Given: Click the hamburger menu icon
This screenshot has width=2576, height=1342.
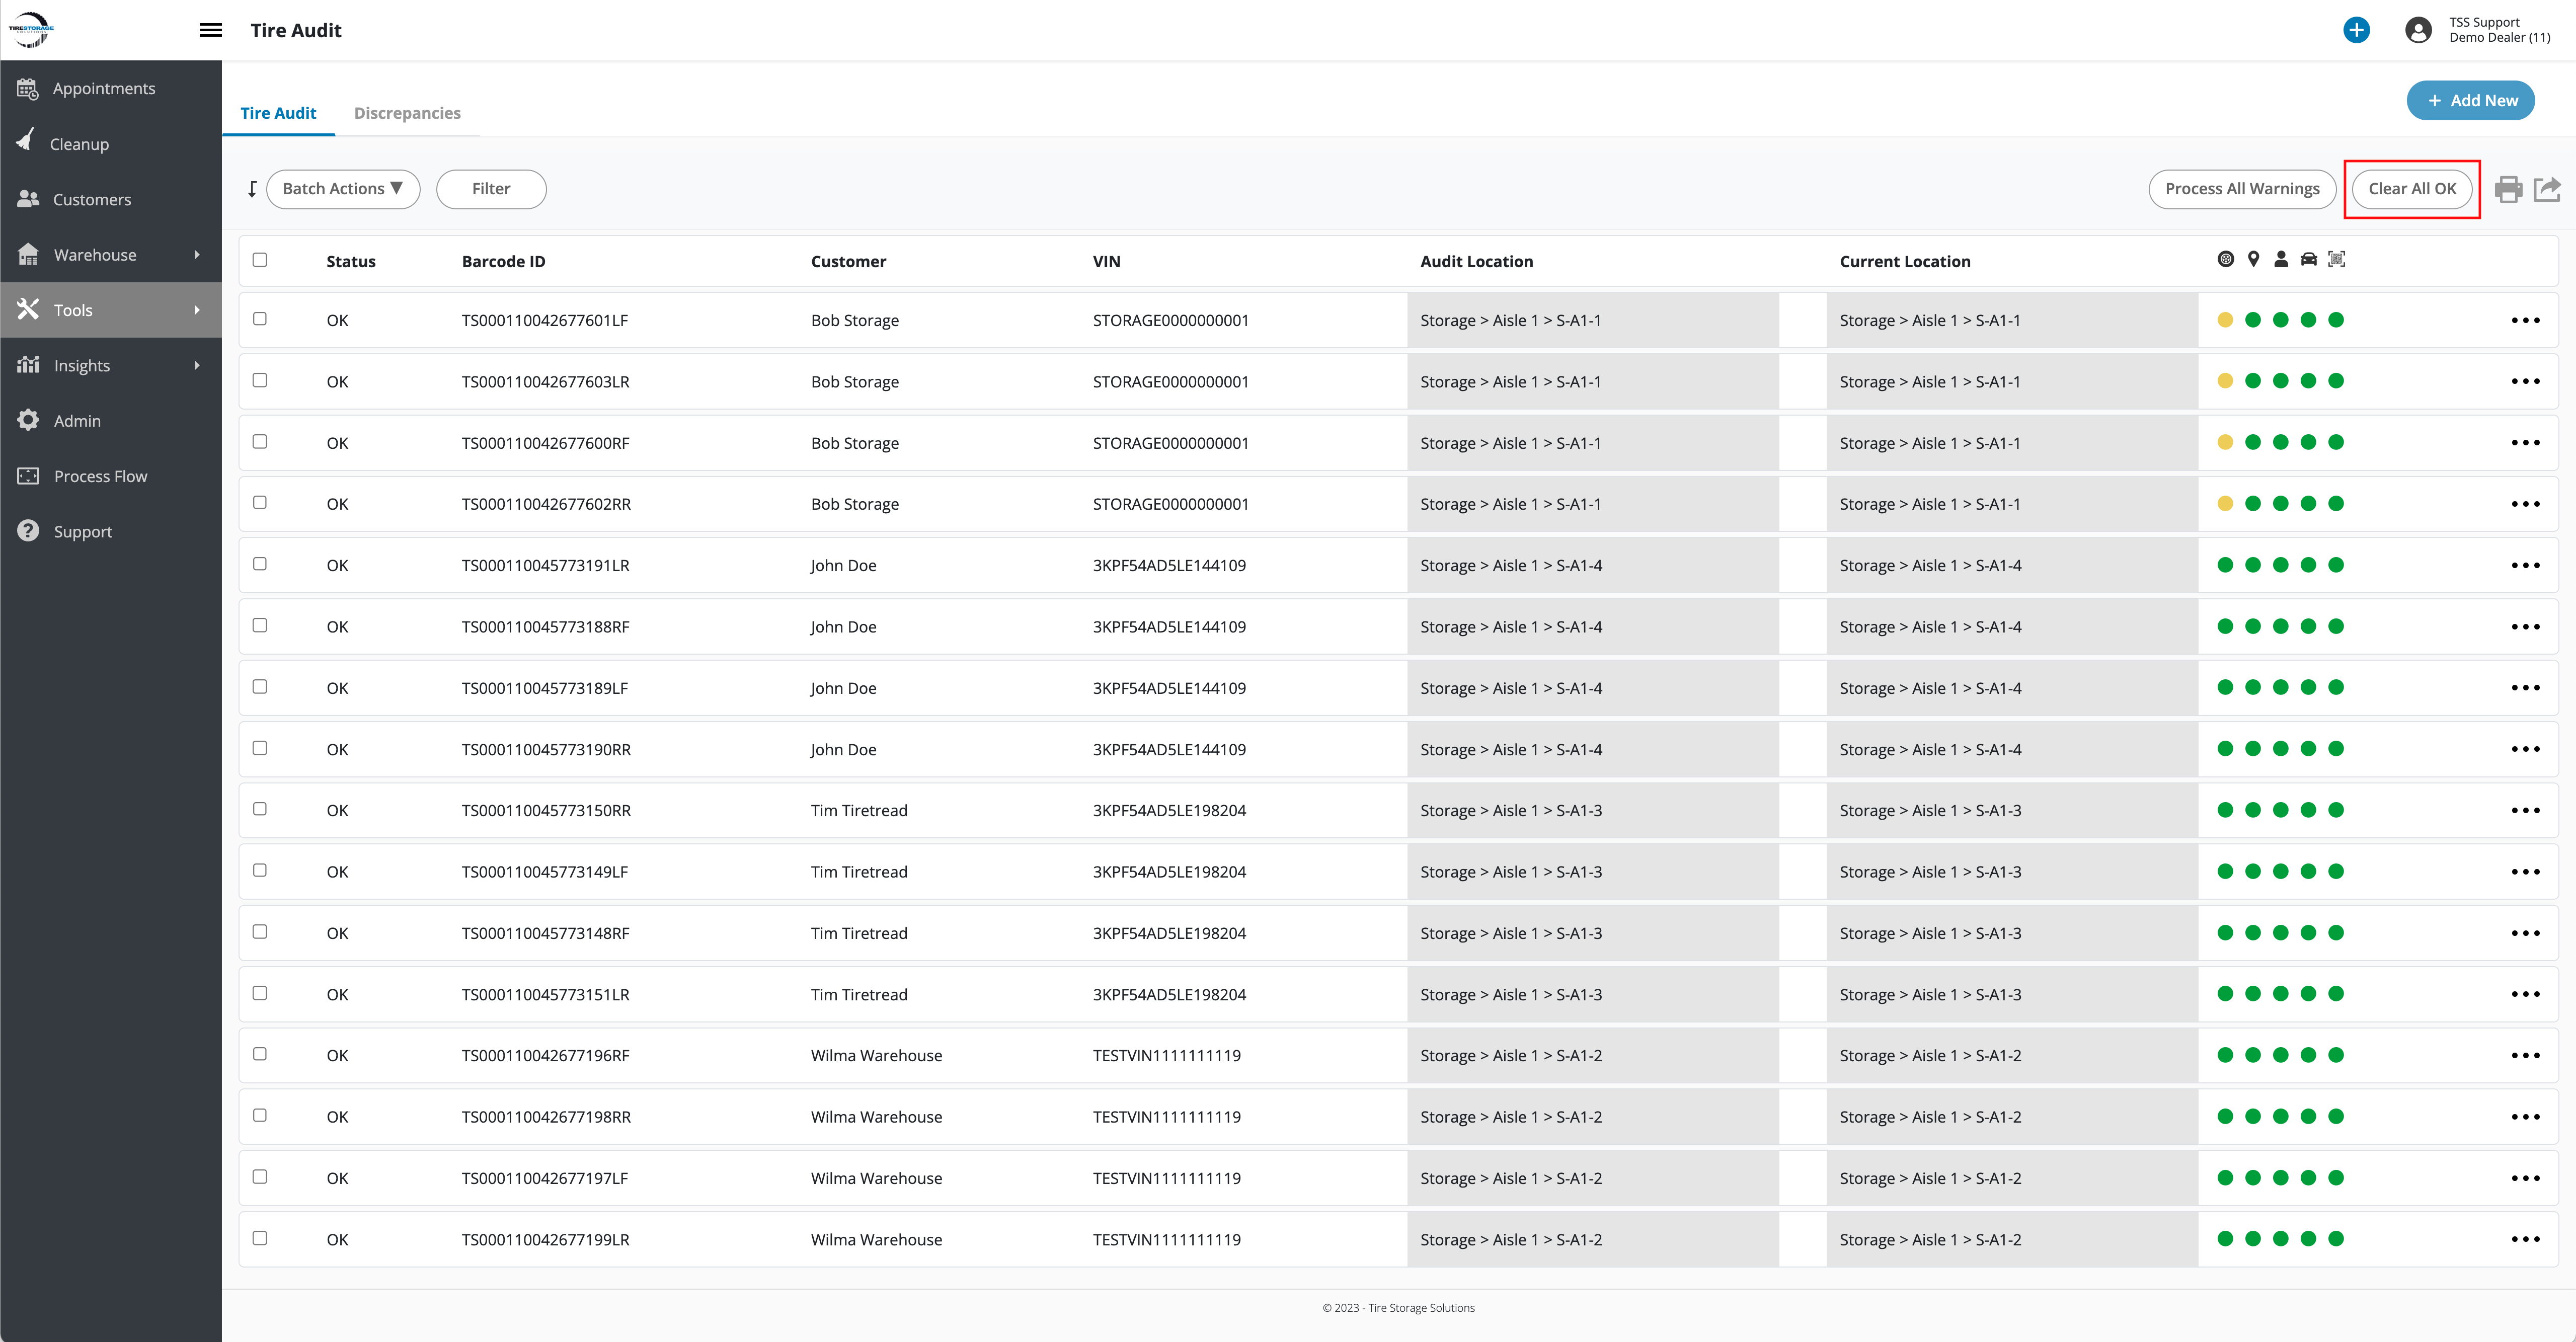Looking at the screenshot, I should click(x=210, y=30).
